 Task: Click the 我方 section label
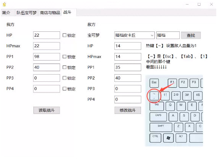coord(10,25)
